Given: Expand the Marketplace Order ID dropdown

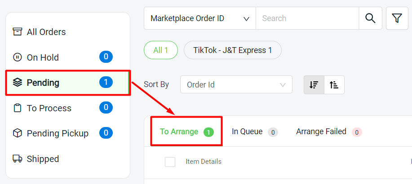Looking at the screenshot, I should (x=200, y=18).
